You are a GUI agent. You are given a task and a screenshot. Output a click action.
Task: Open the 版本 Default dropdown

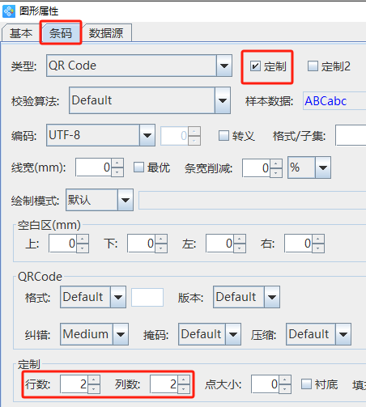272,297
